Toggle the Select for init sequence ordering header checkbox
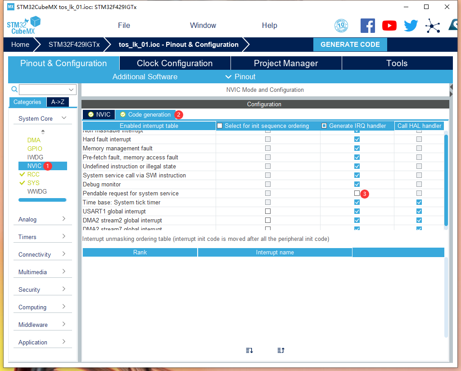The image size is (461, 371). coord(220,126)
